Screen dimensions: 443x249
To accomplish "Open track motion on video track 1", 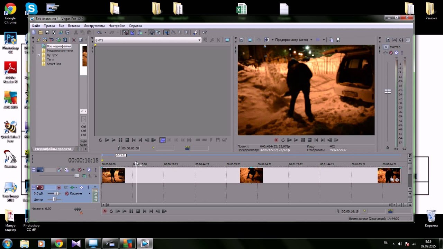I will [60, 170].
